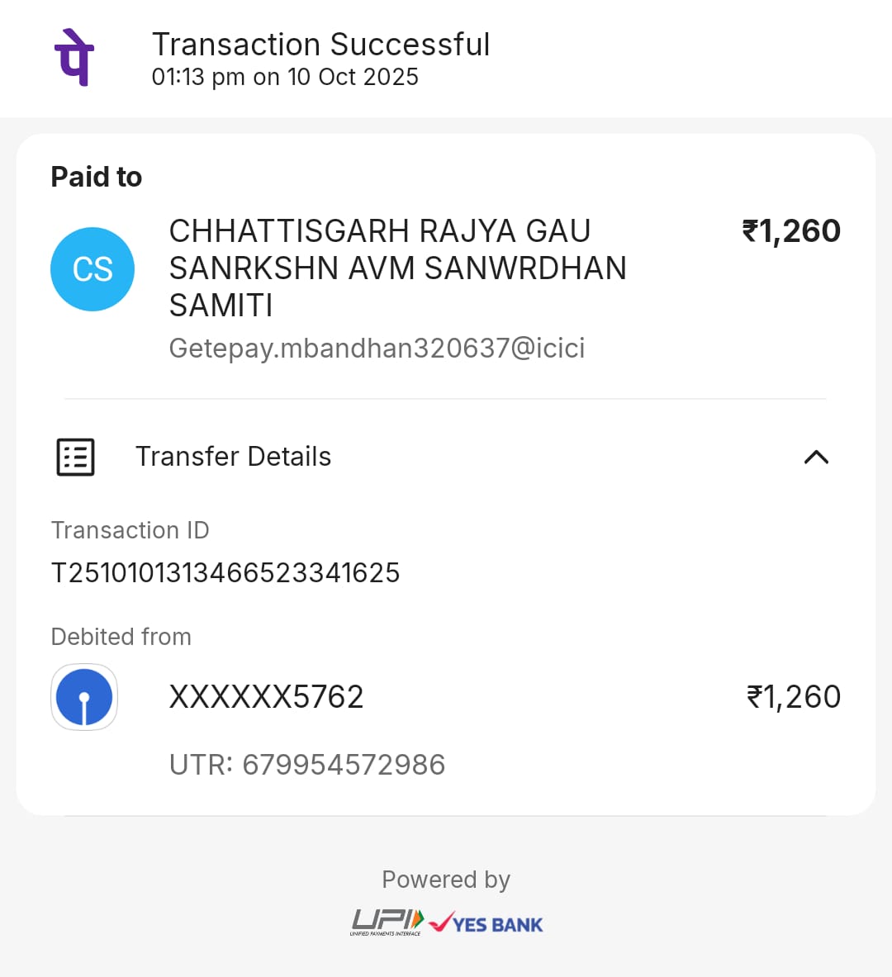
Task: Collapse Transfer Details with the chevron arrow
Action: (x=816, y=457)
